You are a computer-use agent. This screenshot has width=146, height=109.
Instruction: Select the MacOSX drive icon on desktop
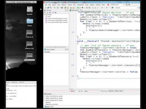pos(30,11)
